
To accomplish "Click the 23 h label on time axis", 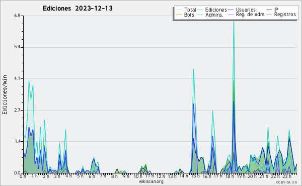I will (286, 176).
